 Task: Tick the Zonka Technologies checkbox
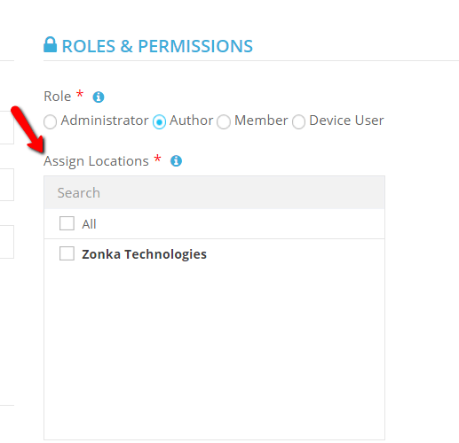(x=67, y=253)
